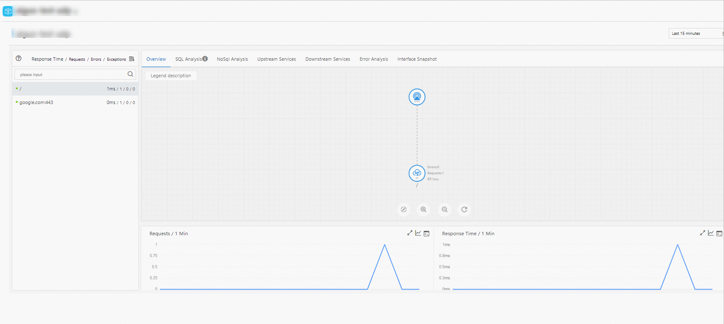Click the Legend description button
The width and height of the screenshot is (724, 324).
[171, 76]
